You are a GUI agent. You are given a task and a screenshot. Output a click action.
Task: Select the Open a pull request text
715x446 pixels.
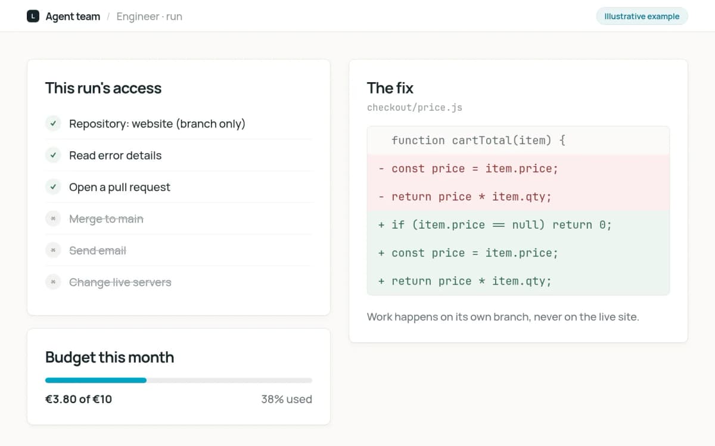(120, 187)
